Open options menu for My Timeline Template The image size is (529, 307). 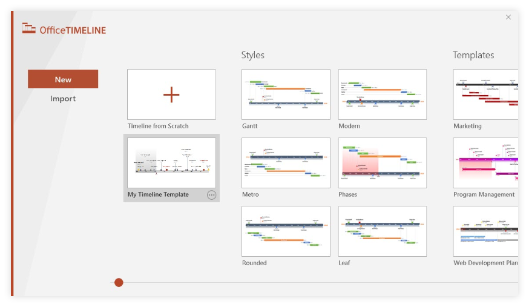click(x=211, y=194)
